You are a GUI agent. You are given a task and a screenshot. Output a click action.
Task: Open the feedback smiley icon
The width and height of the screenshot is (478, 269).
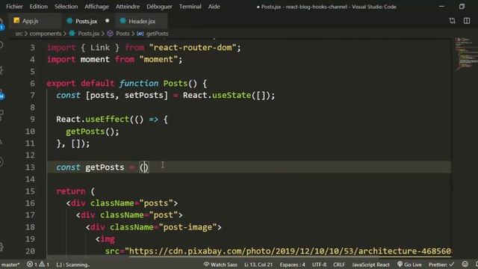coord(465,265)
